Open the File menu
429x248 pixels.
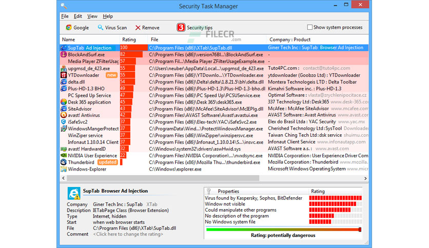click(x=65, y=16)
